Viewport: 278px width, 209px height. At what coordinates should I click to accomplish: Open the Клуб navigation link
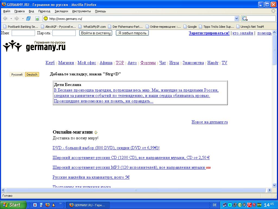[50, 63]
